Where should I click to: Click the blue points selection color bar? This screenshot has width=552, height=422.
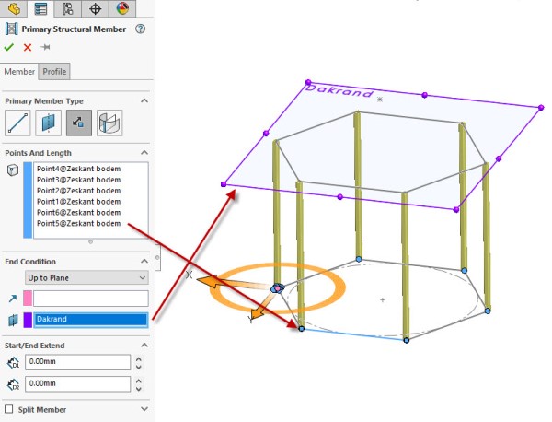point(28,200)
